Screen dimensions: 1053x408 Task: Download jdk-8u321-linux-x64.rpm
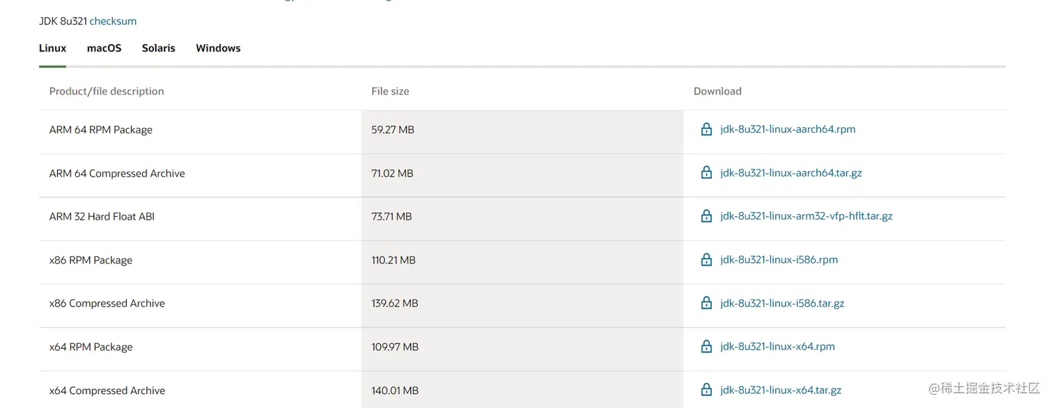pos(777,346)
